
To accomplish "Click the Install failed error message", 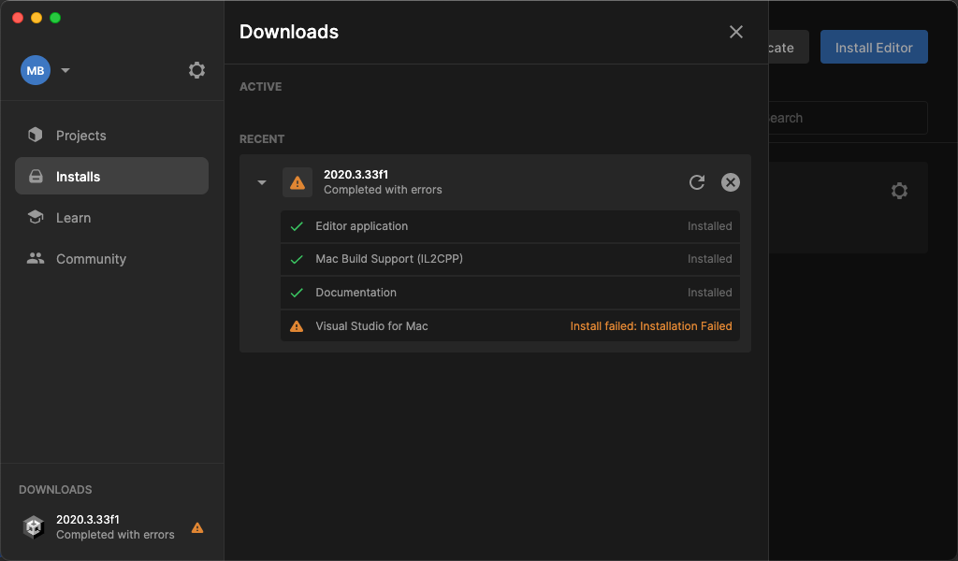I will point(651,326).
